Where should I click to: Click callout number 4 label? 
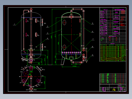coord(47,38)
